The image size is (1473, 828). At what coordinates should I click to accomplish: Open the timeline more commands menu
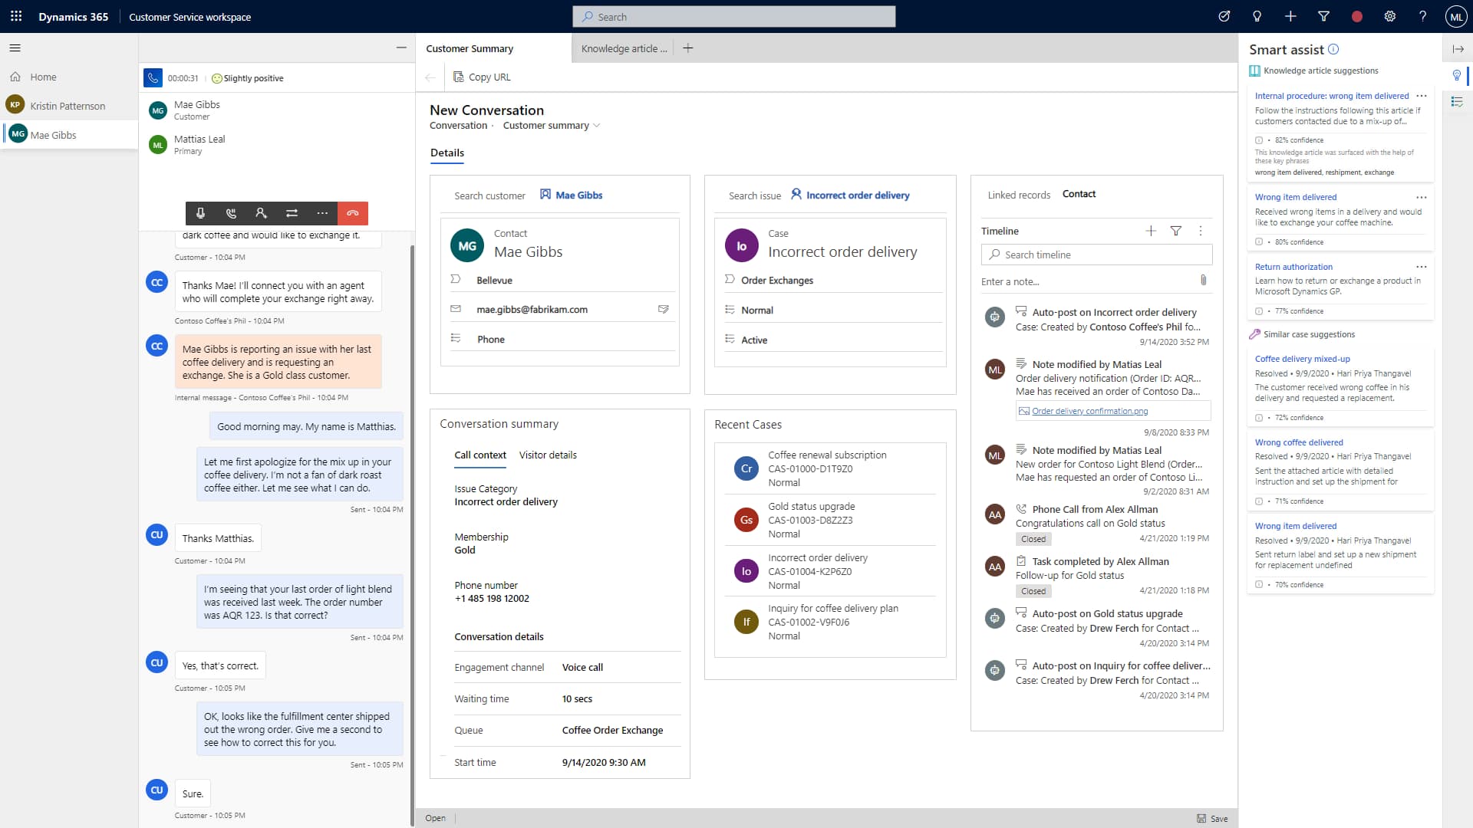pyautogui.click(x=1200, y=230)
